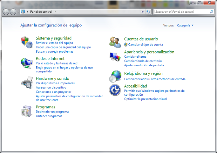Image resolution: width=217 pixels, height=153 pixels.
Task: Select Obtener programas
Action: (x=49, y=116)
